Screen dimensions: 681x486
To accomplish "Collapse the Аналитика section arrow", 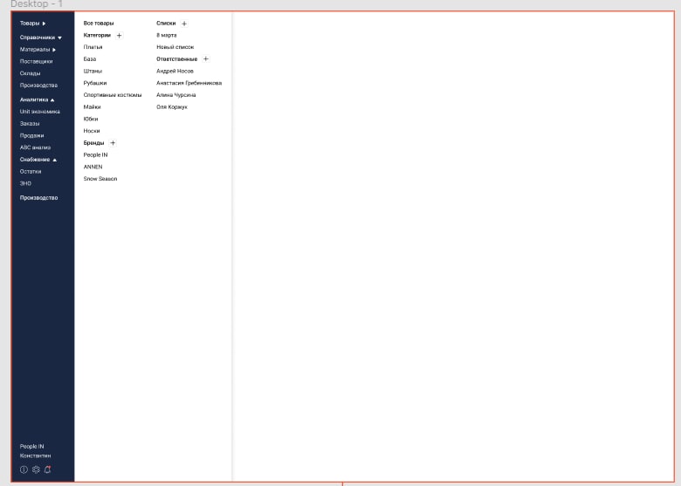I will pos(52,99).
